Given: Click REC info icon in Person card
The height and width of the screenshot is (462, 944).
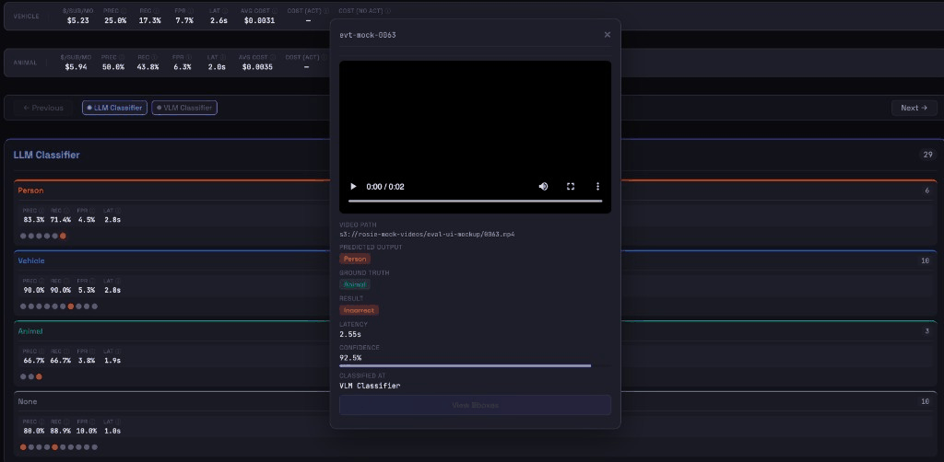Looking at the screenshot, I should (x=67, y=211).
